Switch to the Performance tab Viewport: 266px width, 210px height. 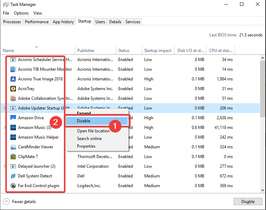coord(37,22)
